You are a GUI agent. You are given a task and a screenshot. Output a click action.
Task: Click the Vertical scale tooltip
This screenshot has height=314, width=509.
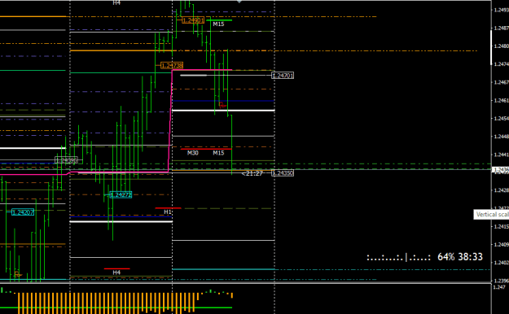pyautogui.click(x=491, y=215)
